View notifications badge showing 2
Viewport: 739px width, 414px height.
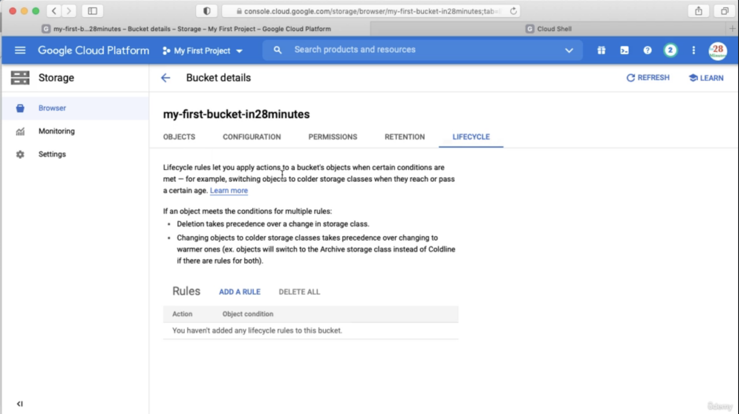(x=670, y=50)
